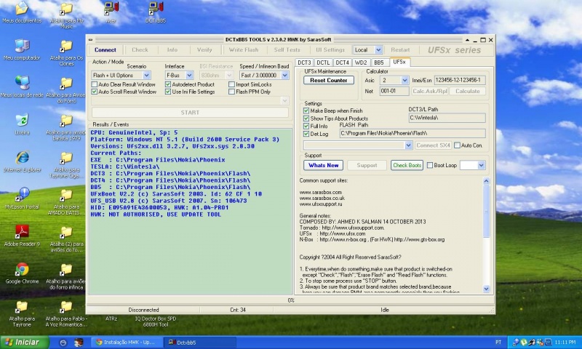Click the Reset Counter button
Viewport: 582px width, 349px height.
329,80
